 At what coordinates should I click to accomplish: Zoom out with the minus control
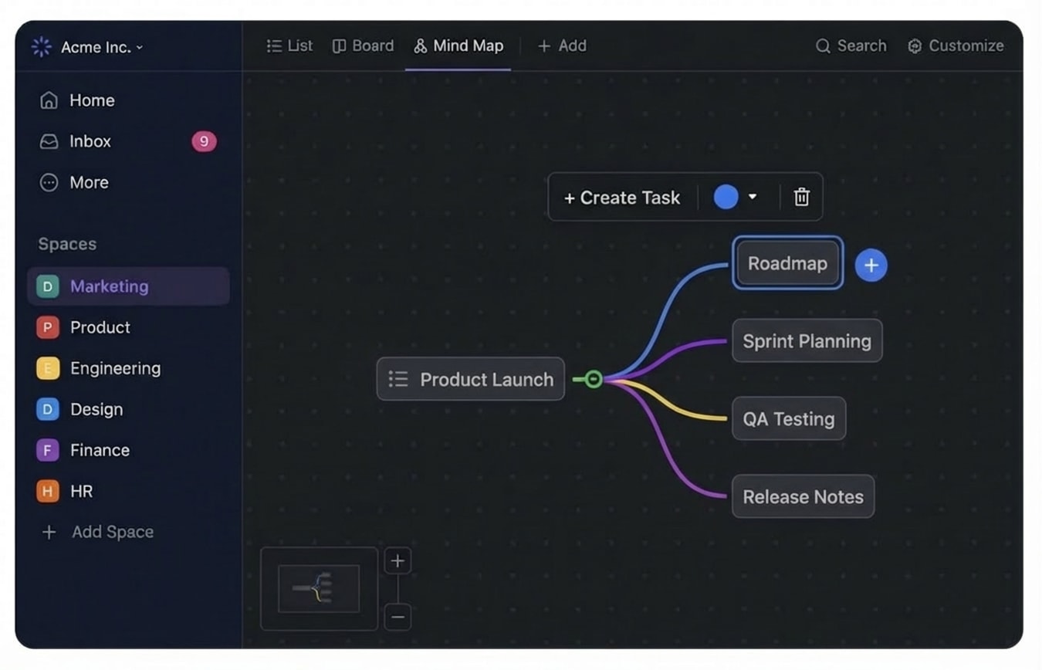click(x=398, y=617)
